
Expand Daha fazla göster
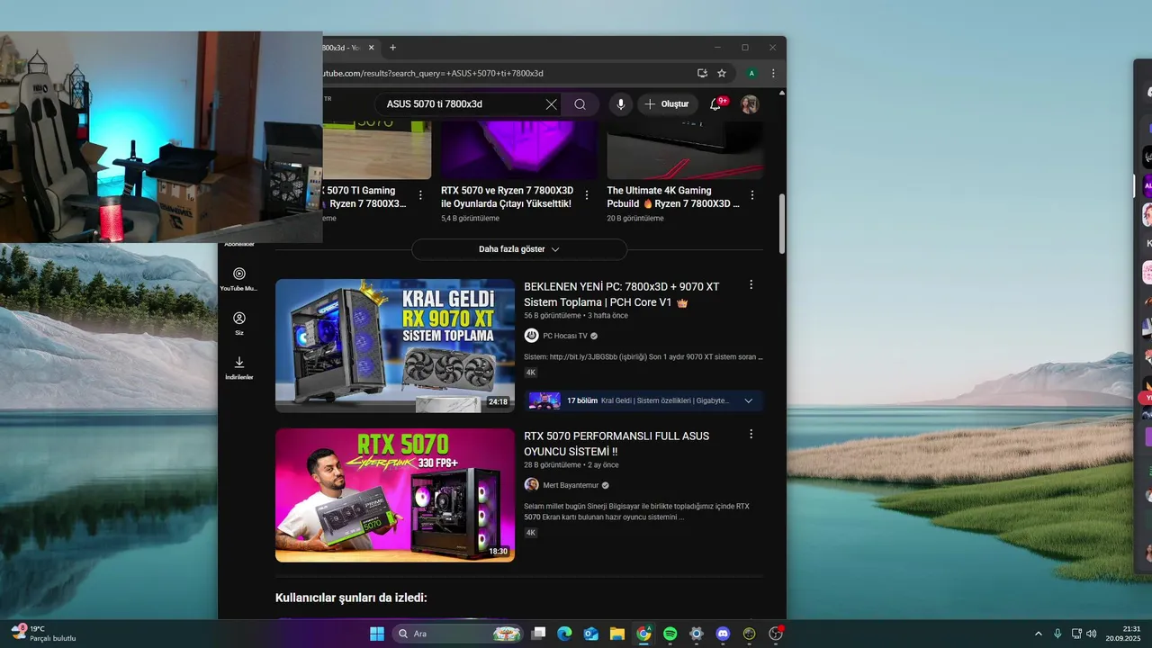point(519,249)
